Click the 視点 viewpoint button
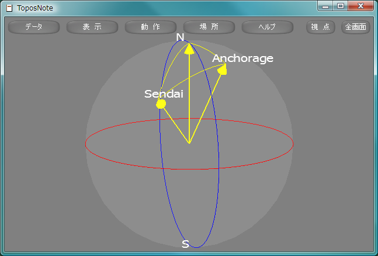 point(321,27)
